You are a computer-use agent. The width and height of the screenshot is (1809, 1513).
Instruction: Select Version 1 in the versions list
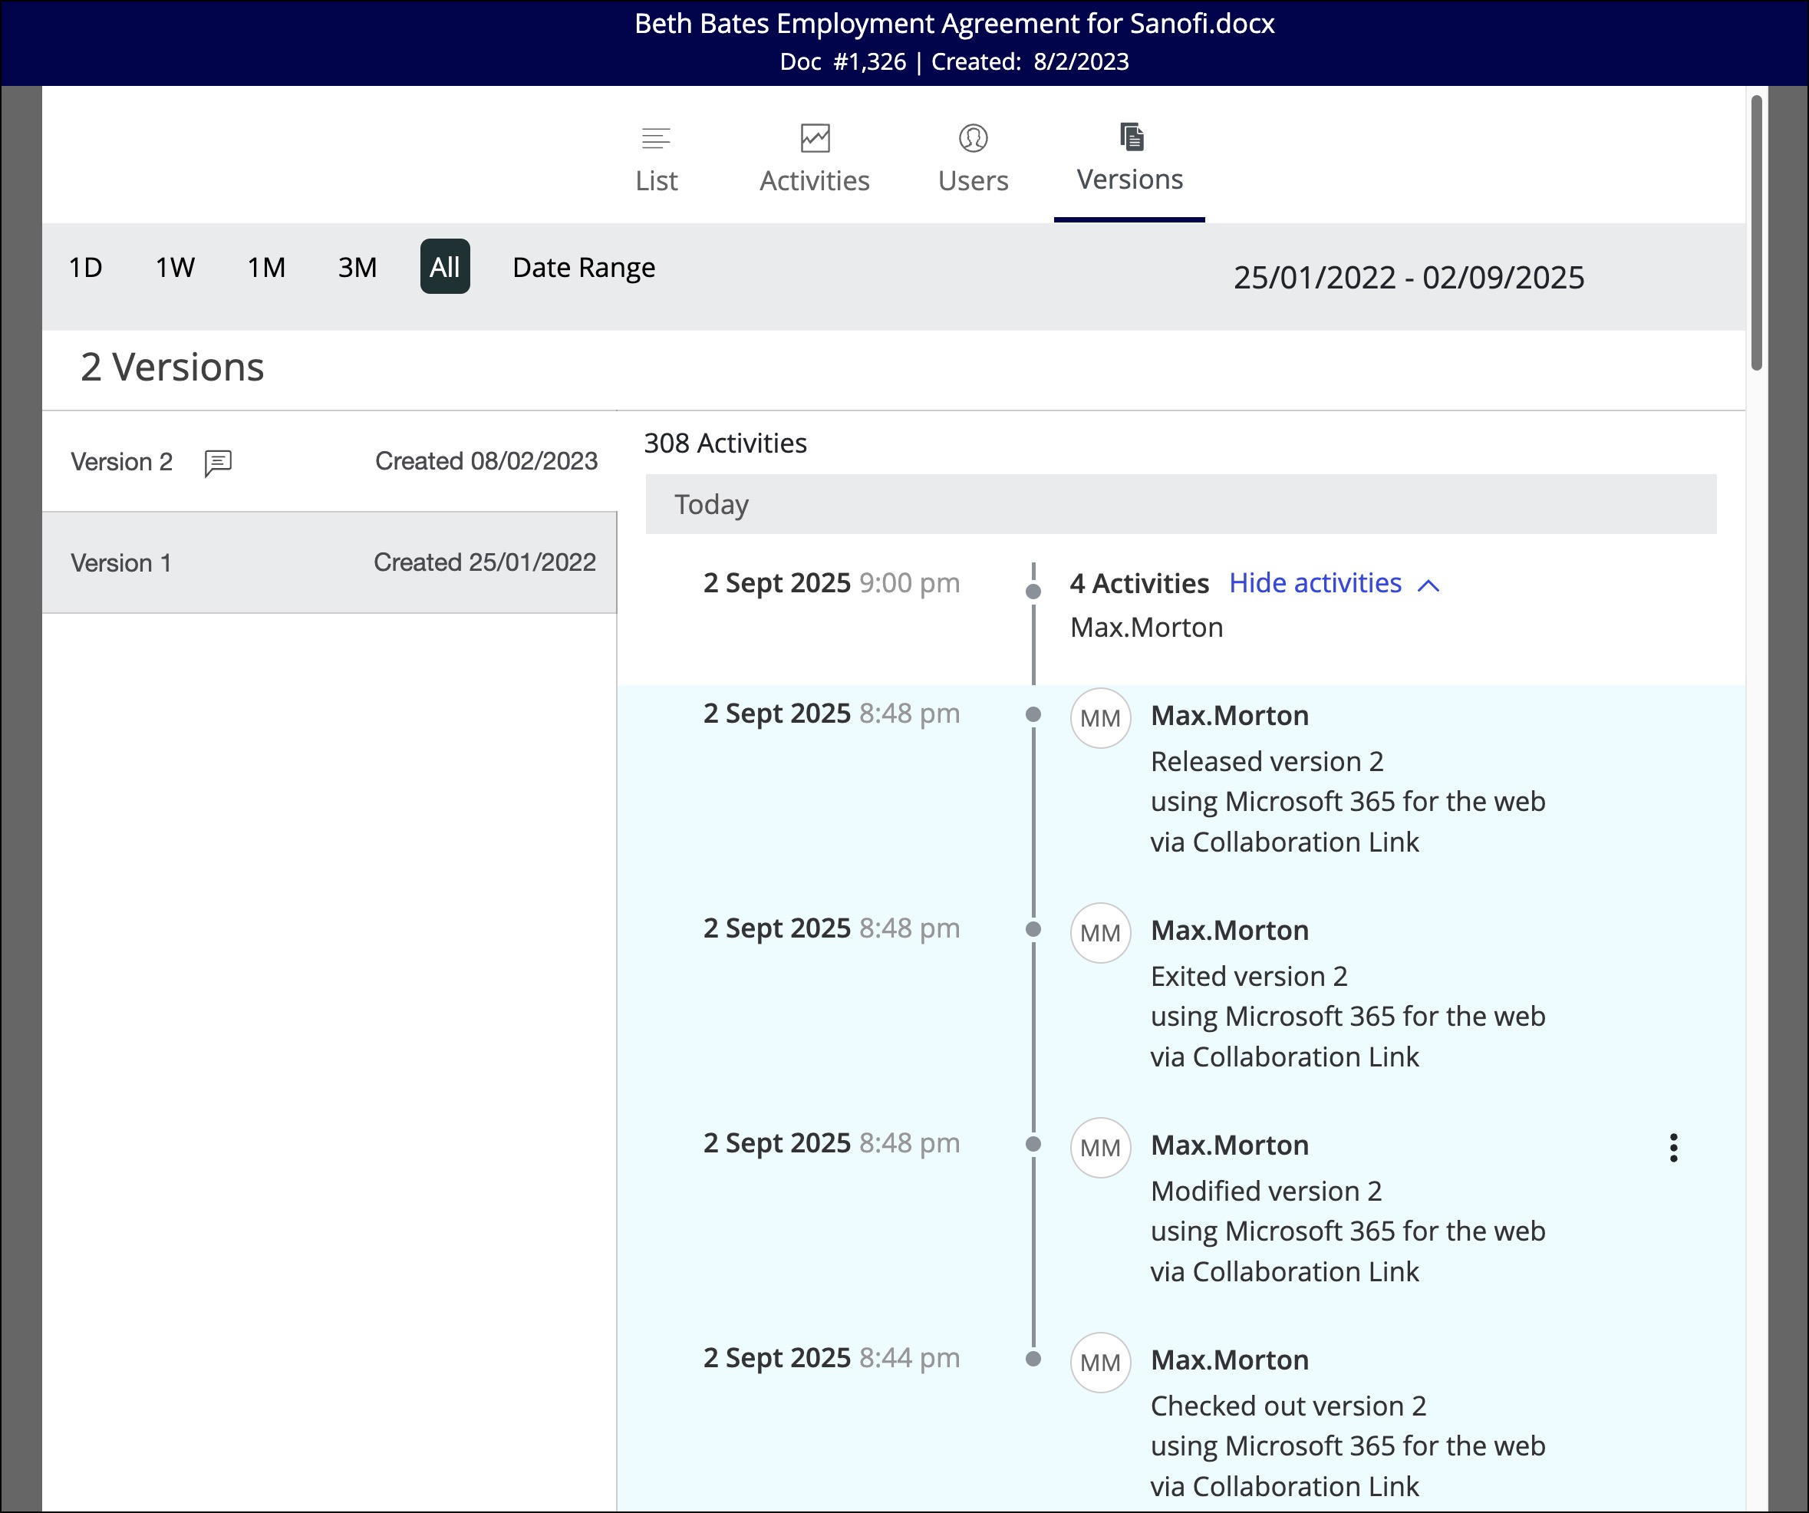tap(329, 562)
